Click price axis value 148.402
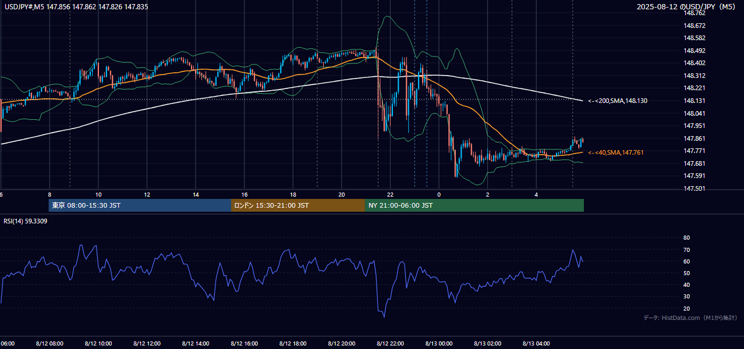Screen dimensions: 744x349 click(x=695, y=63)
